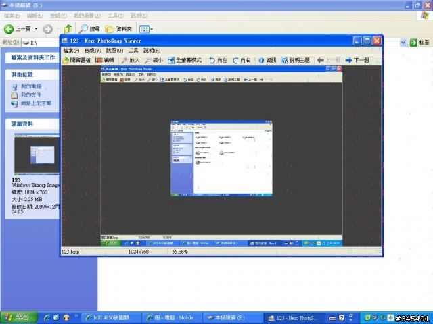Rotate image left with 向左 icon
The width and height of the screenshot is (433, 324).
click(212, 60)
